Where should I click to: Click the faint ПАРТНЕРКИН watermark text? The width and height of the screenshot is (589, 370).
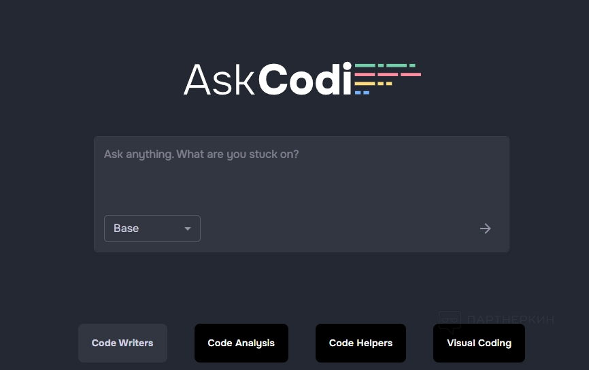[x=511, y=320]
